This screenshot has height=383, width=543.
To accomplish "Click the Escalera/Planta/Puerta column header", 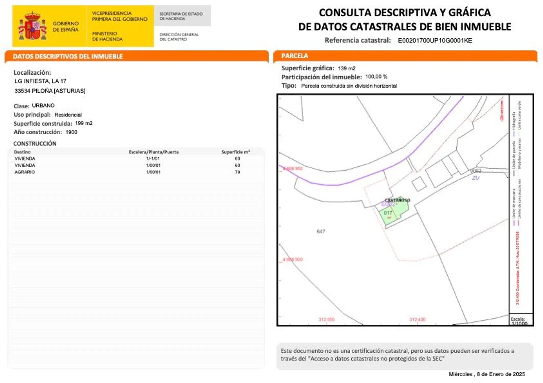I will tap(154, 152).
